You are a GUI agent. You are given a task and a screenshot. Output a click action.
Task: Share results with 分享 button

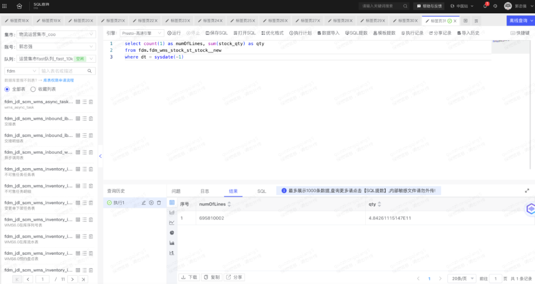tap(234, 277)
